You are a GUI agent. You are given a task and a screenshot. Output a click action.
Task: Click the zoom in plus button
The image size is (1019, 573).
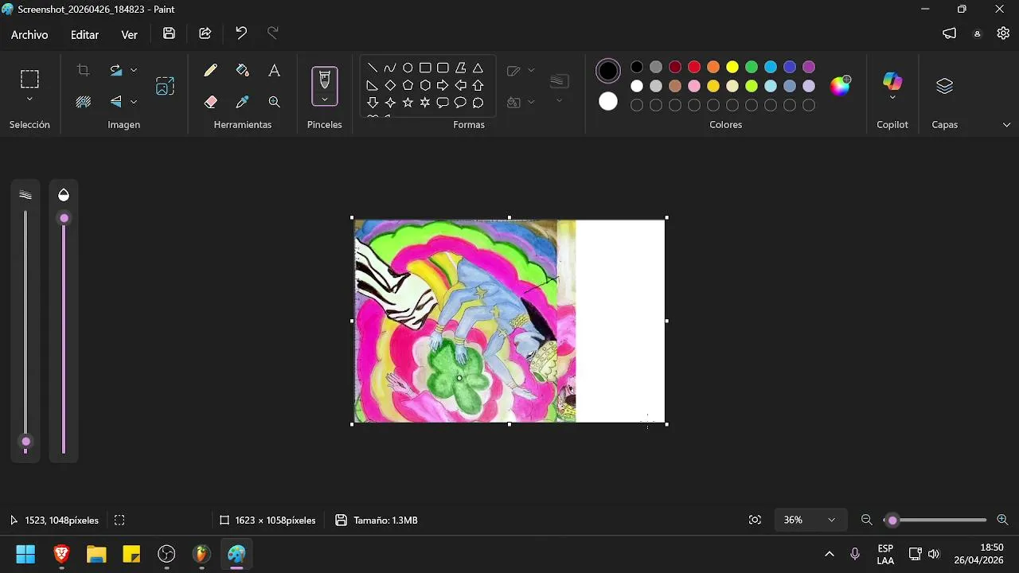pos(1002,520)
